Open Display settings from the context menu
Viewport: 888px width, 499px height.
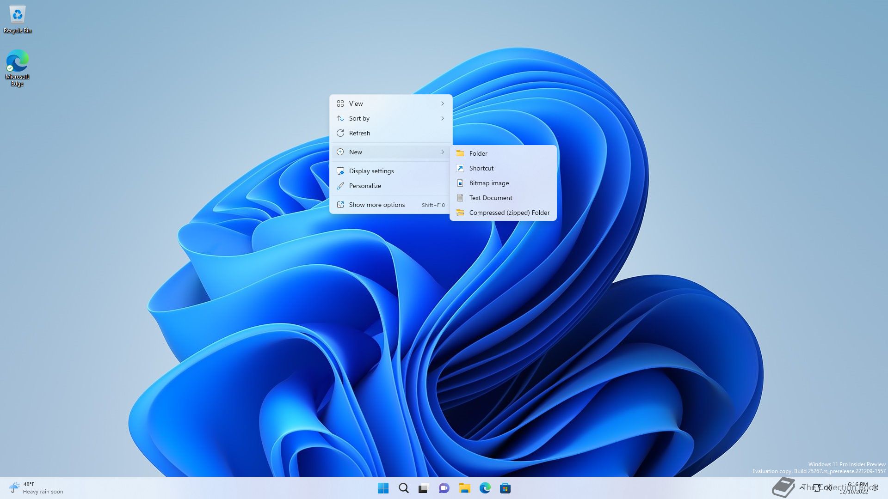391,171
